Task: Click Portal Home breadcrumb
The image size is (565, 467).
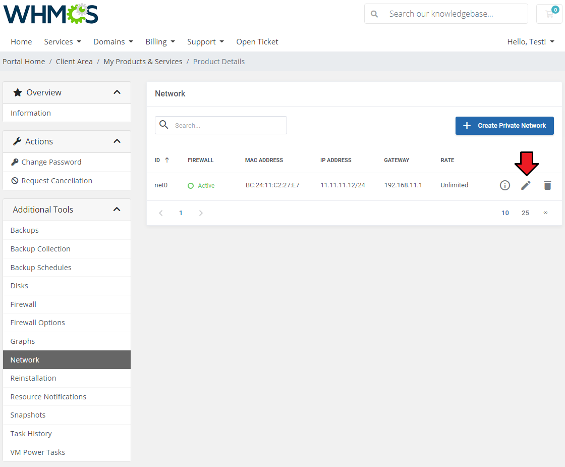Action: [24, 62]
